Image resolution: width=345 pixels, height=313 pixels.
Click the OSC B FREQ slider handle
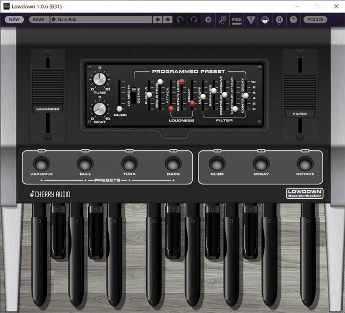pyautogui.click(x=160, y=82)
